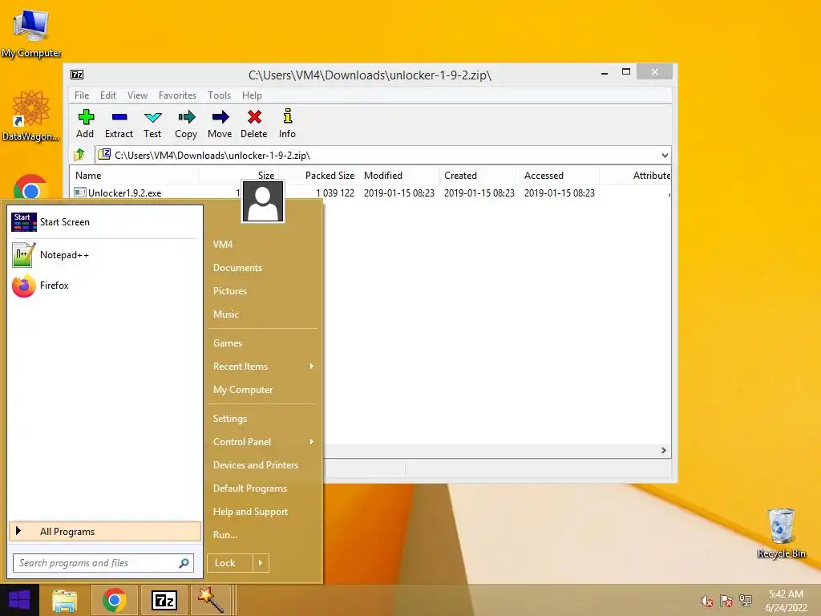Open the File menu in 7-Zip
The height and width of the screenshot is (616, 821).
tap(82, 95)
